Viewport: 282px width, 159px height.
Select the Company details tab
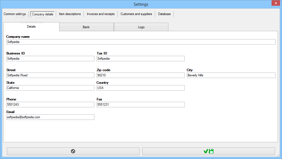click(x=43, y=14)
